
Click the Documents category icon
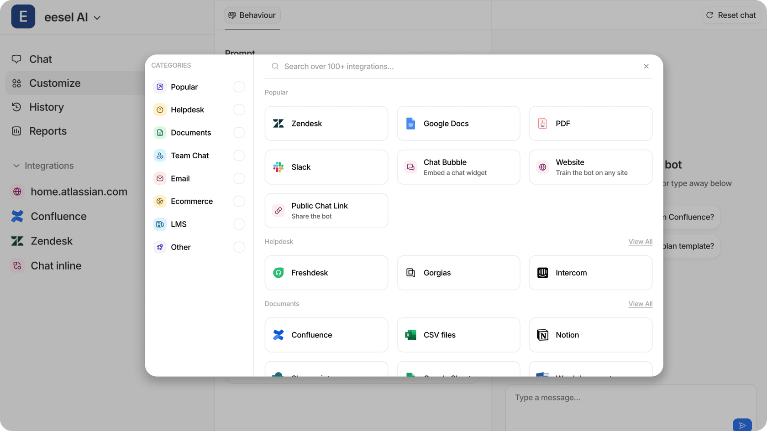coord(160,133)
